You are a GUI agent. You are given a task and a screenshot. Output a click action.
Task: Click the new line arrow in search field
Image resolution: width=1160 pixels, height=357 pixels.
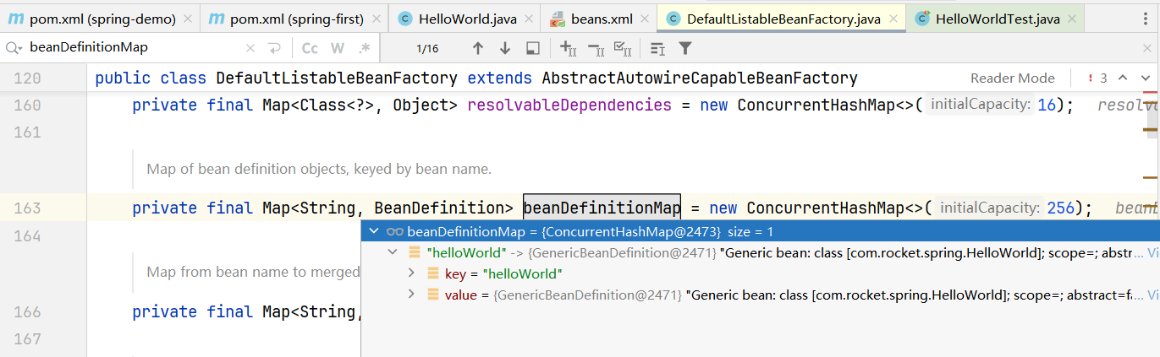273,48
